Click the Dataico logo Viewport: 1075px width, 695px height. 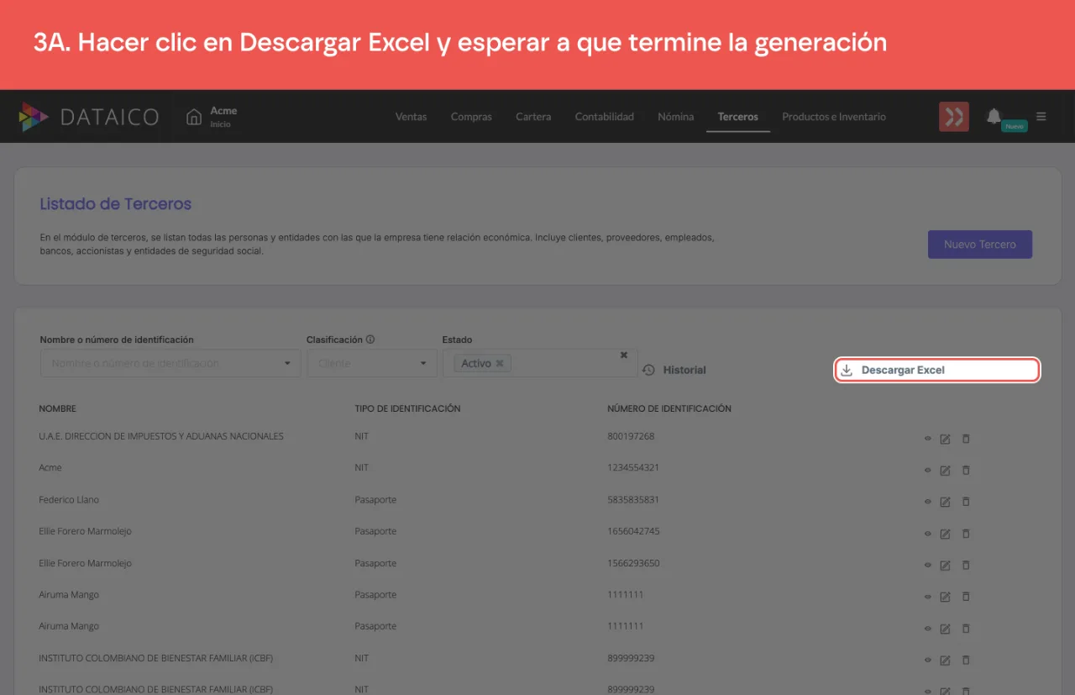(88, 117)
